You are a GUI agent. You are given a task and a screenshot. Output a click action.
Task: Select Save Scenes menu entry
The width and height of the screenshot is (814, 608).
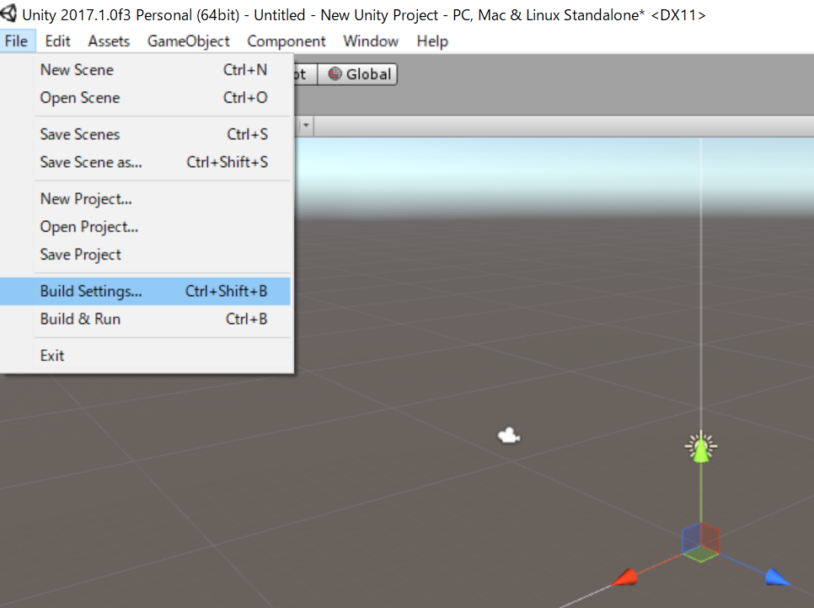point(147,134)
